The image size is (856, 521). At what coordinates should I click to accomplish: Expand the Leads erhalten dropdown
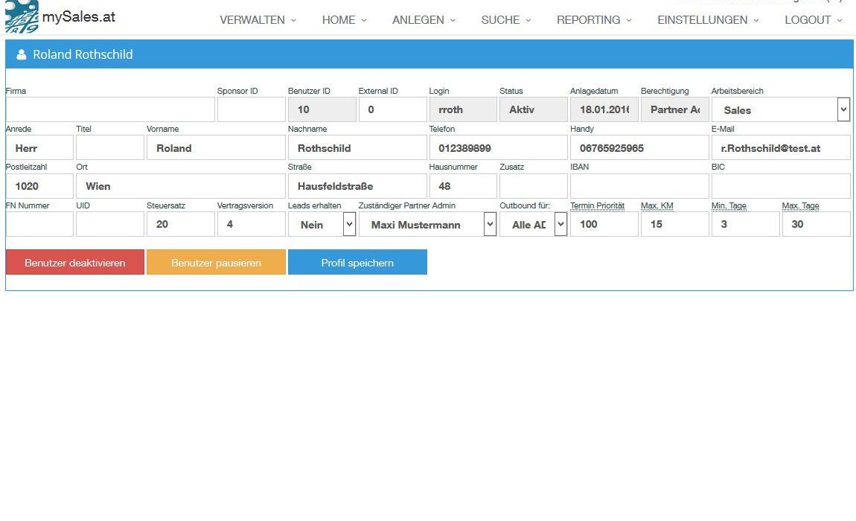322,224
